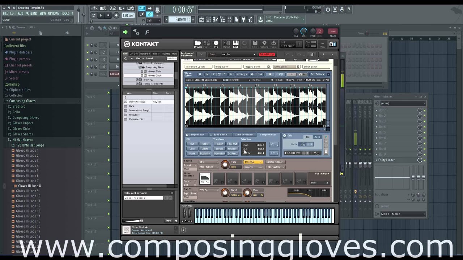Toggle the Release Trigger button

(x=275, y=162)
